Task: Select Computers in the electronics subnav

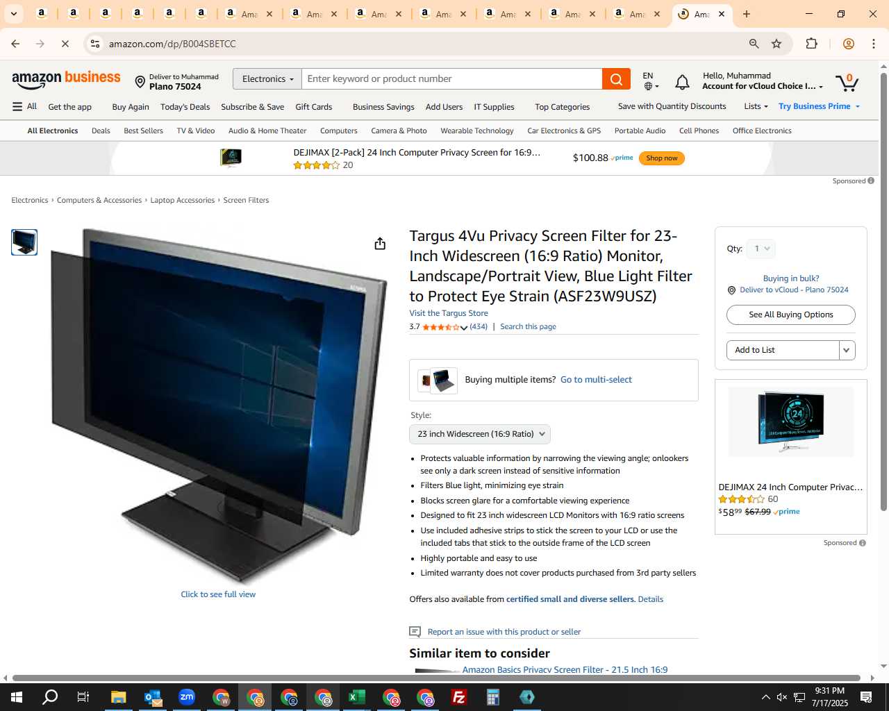Action: point(339,131)
